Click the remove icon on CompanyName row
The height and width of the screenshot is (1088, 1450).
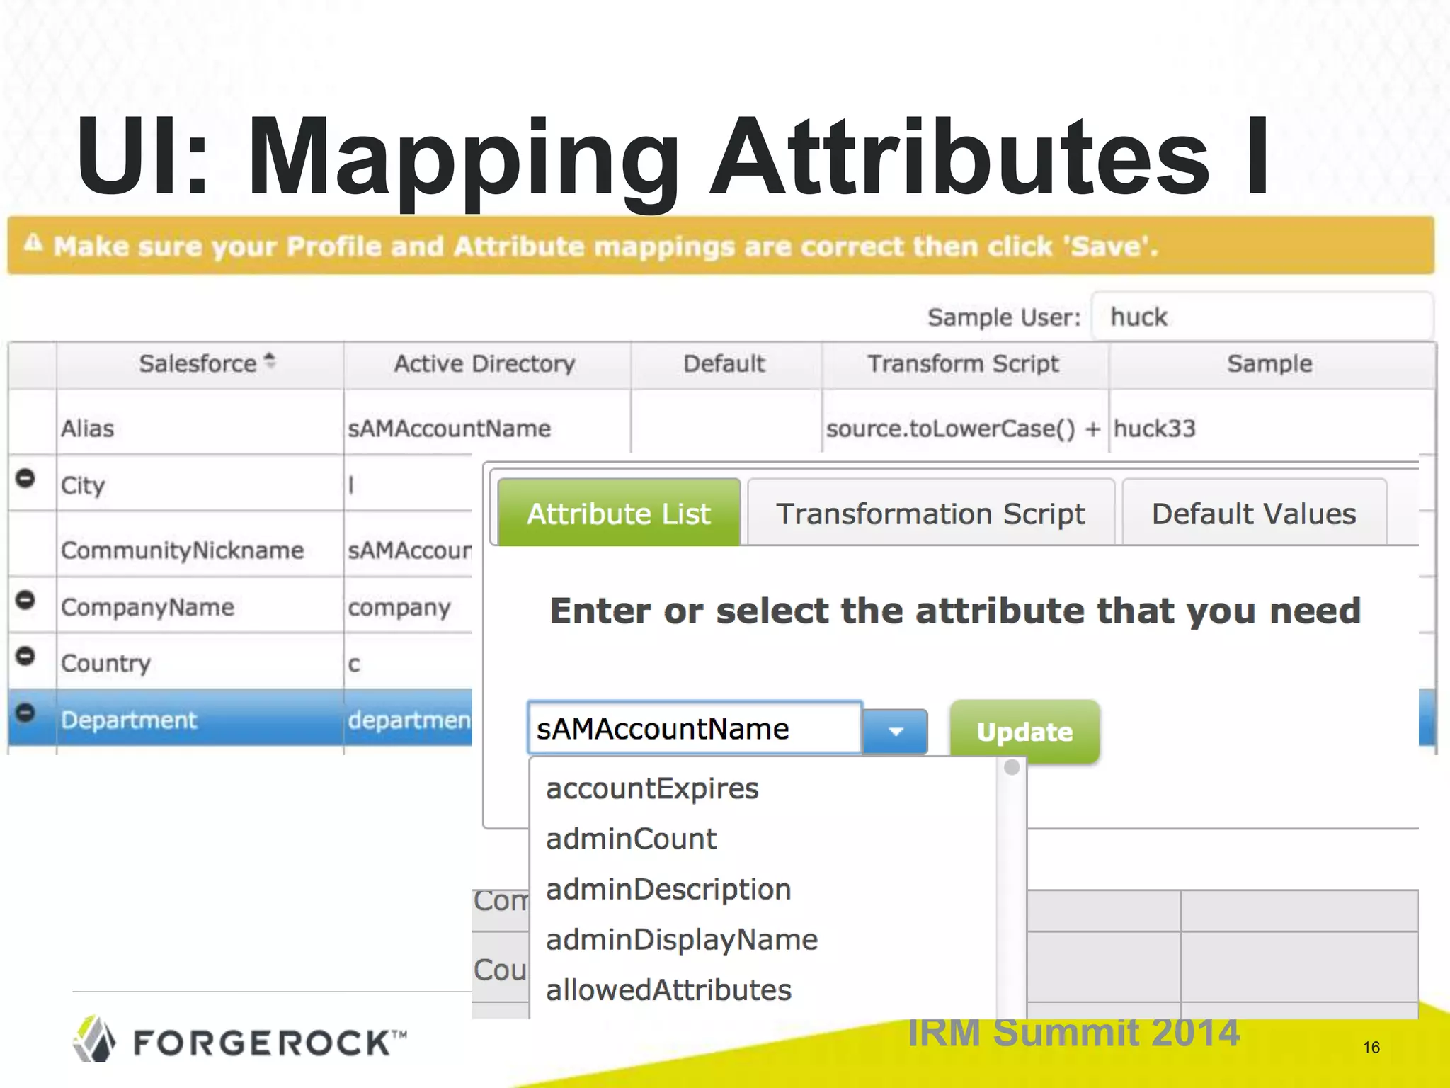point(25,601)
